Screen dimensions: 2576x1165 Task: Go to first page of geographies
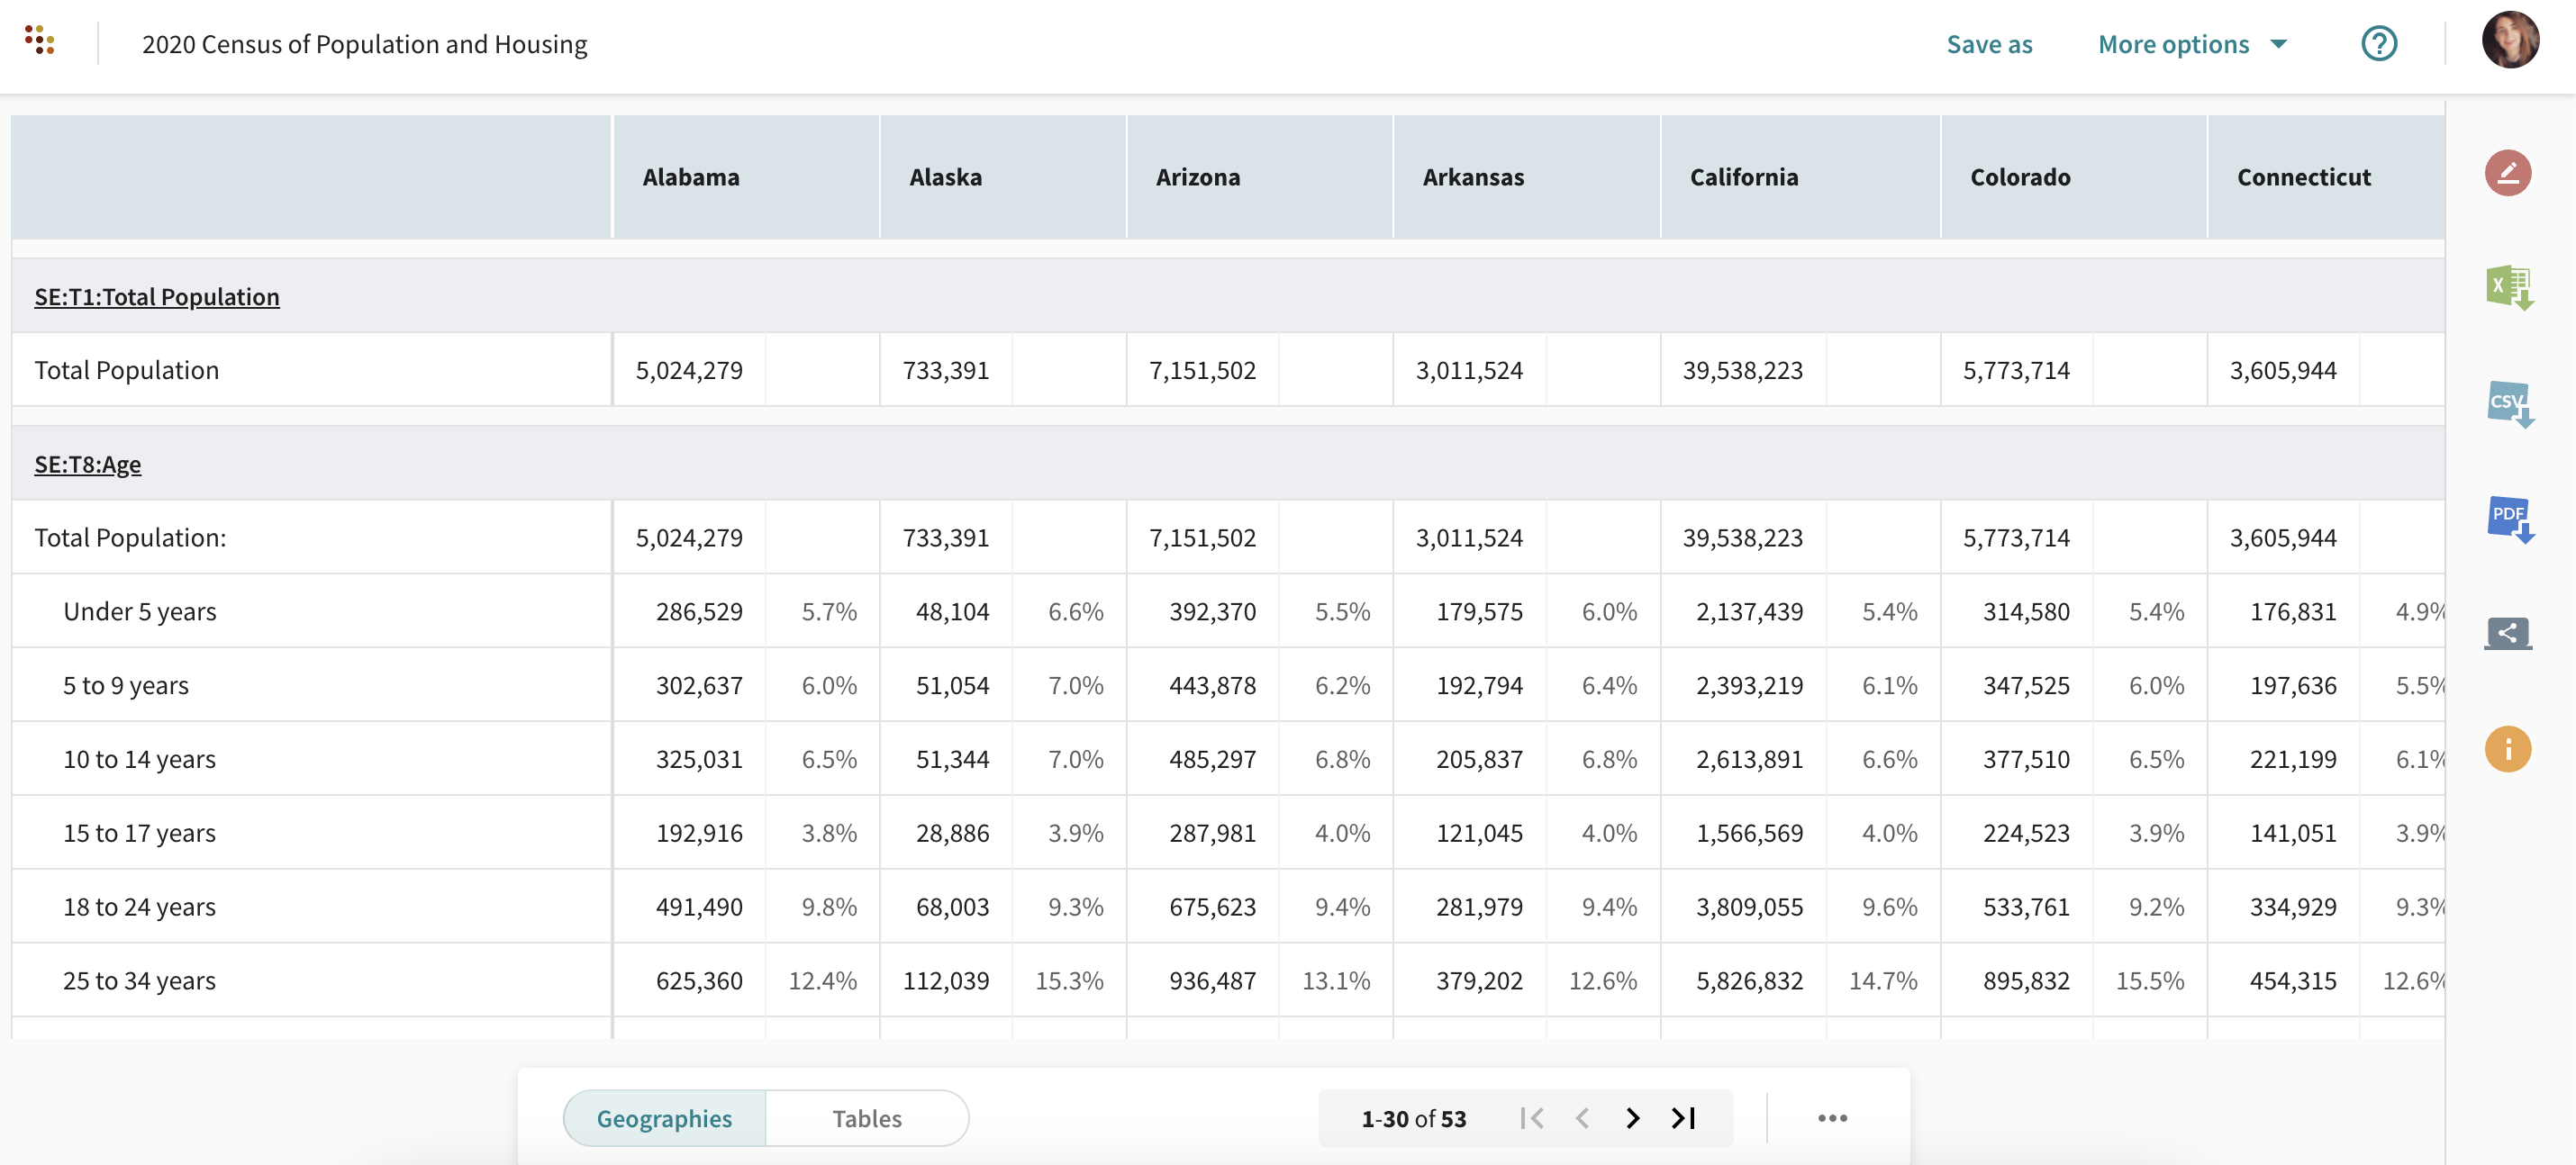pyautogui.click(x=1531, y=1118)
